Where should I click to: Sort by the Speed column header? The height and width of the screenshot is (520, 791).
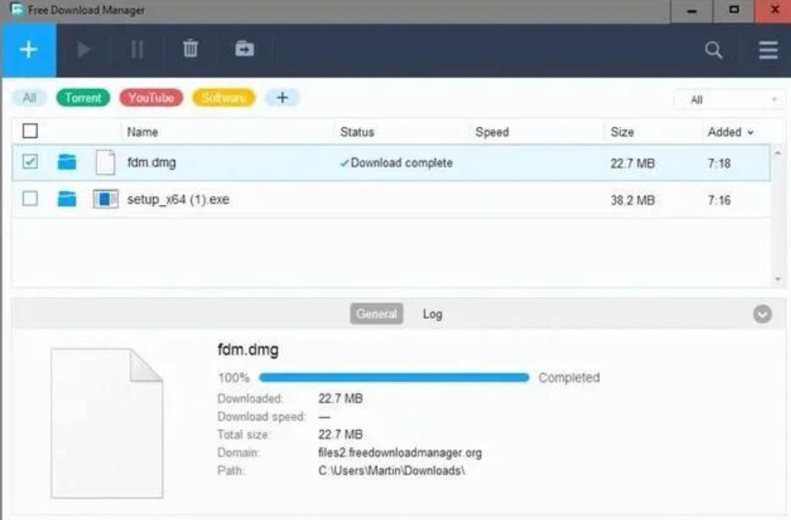point(492,132)
